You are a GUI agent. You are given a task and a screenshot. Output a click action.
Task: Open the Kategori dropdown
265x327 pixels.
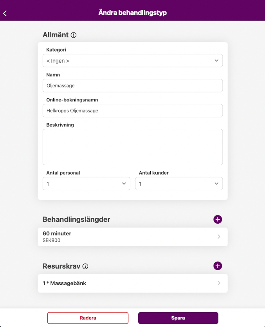click(x=132, y=61)
